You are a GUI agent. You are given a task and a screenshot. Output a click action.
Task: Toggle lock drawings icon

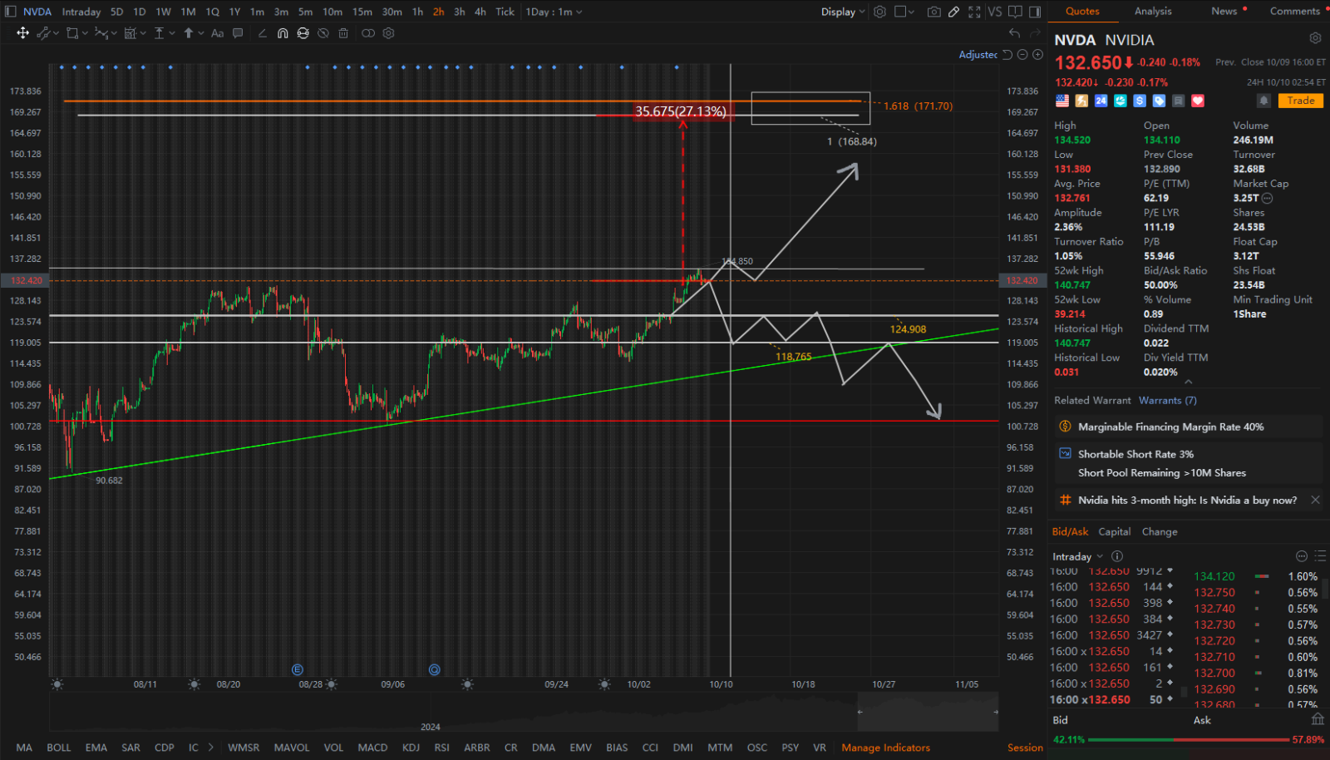303,33
